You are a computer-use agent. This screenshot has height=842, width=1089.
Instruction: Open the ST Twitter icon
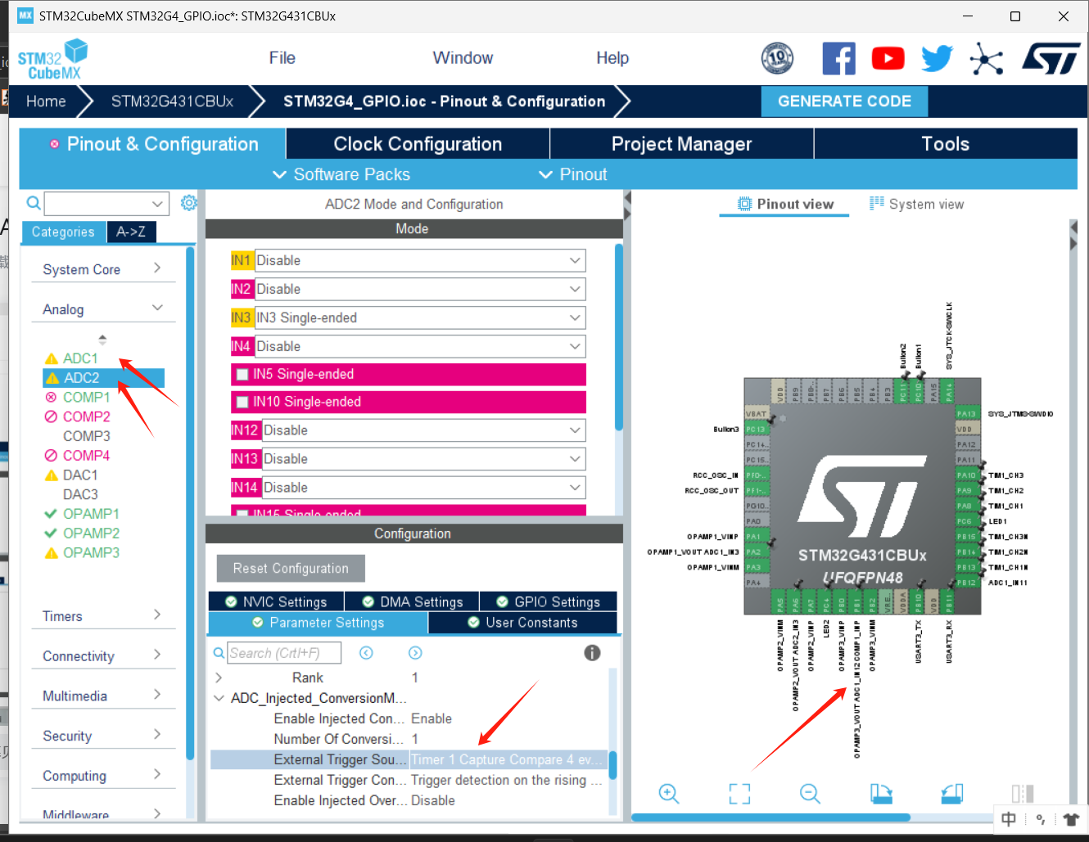[x=937, y=59]
